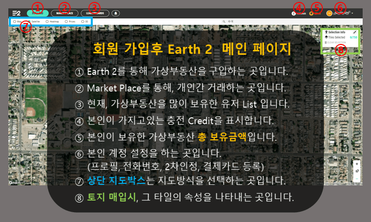Select the 3D view radio button
Image resolution: width=371 pixels, height=222 pixels.
83,22
